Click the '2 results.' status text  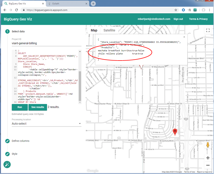(53, 107)
